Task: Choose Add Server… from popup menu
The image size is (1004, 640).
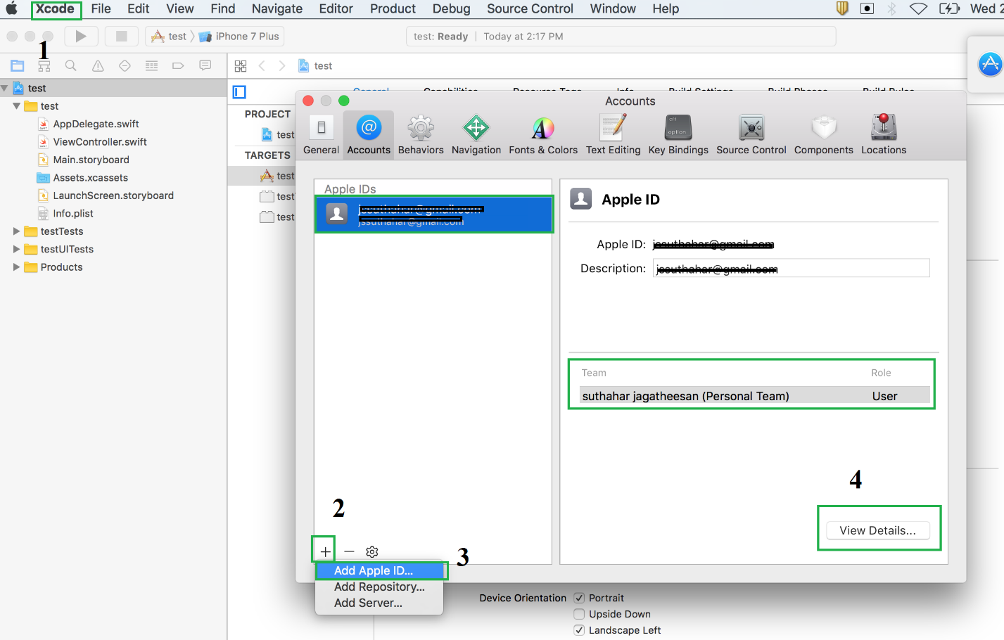Action: (379, 603)
